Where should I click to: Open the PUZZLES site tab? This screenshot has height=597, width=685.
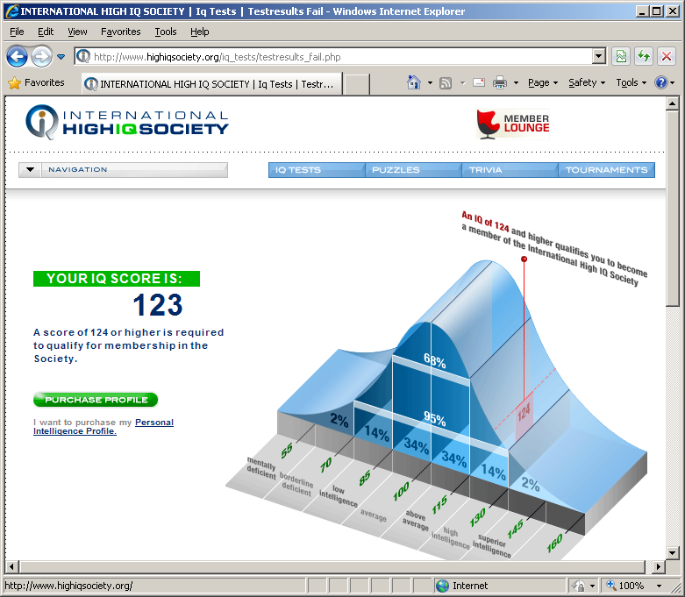[414, 170]
